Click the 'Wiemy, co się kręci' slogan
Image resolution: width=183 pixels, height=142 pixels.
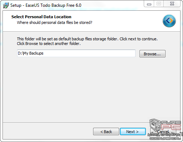pos(165,135)
